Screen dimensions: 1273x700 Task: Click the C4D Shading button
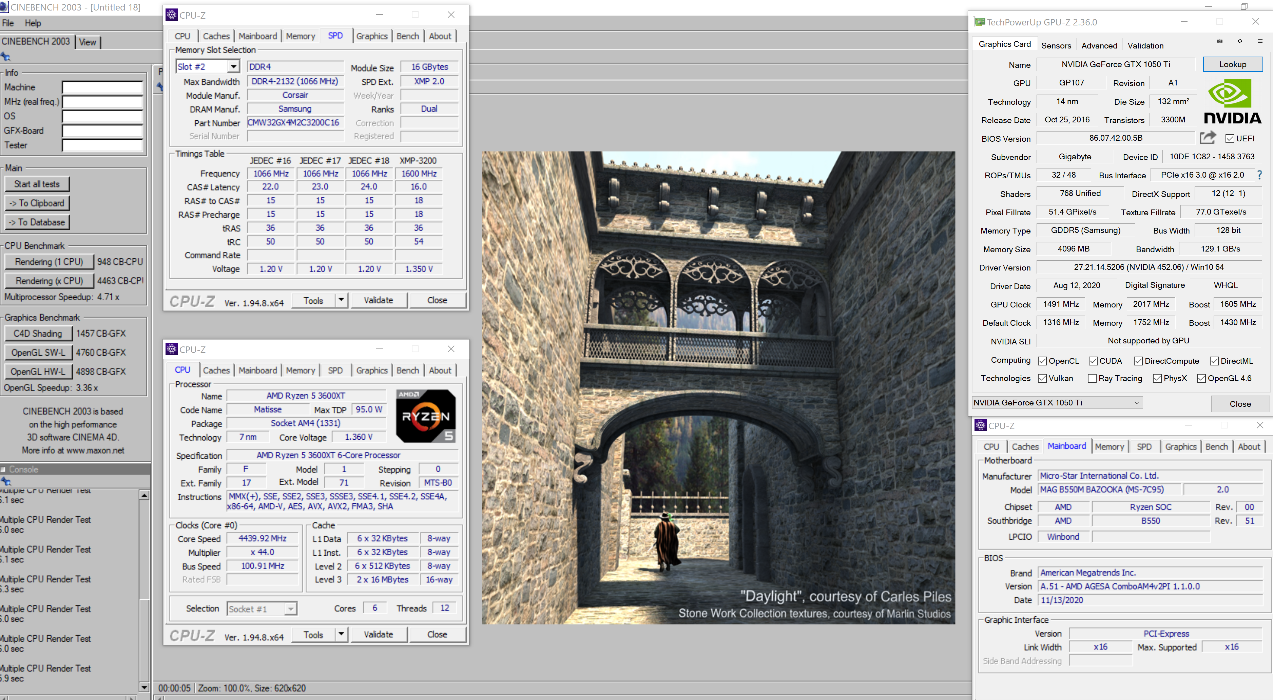click(38, 334)
